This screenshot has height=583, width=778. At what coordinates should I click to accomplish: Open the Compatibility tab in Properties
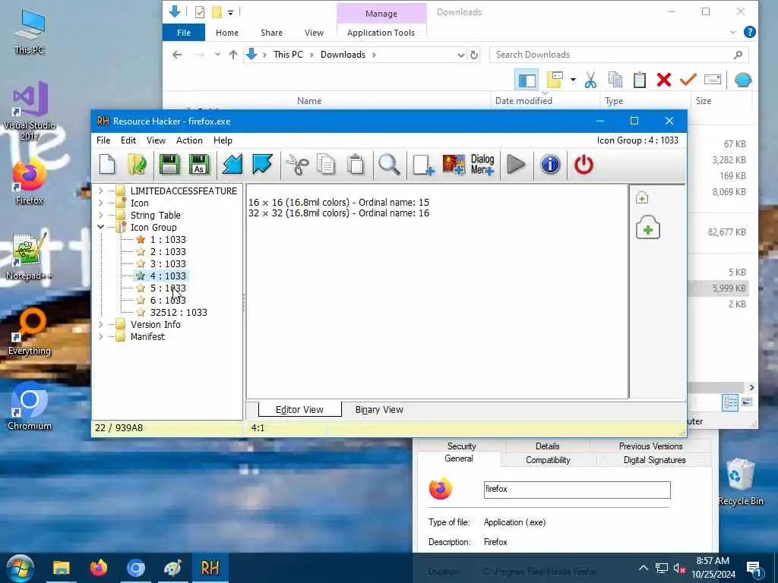click(x=548, y=460)
